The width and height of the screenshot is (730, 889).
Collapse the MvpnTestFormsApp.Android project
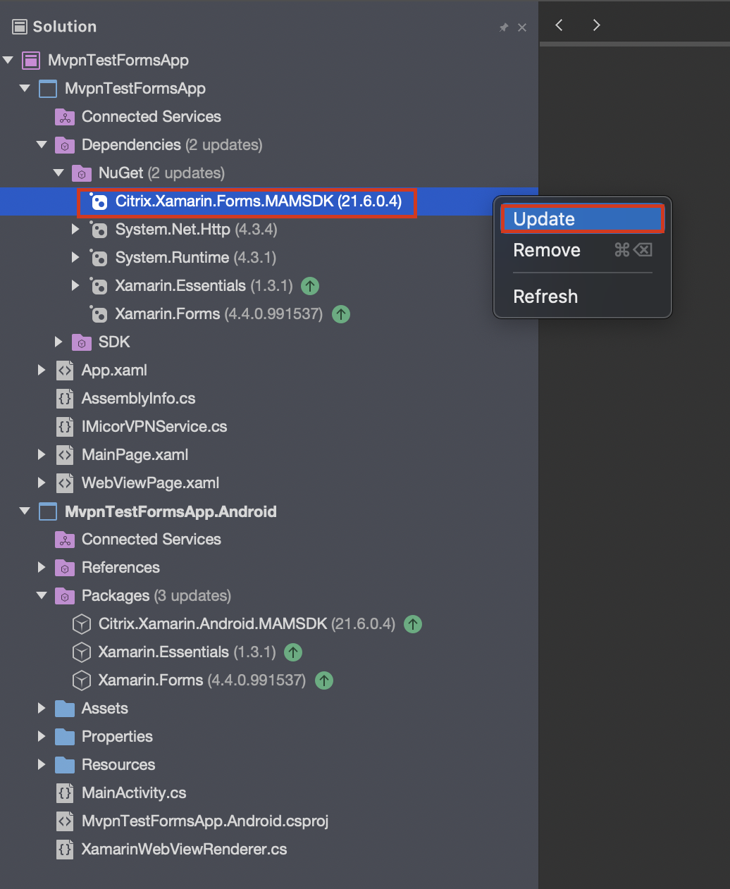click(x=25, y=511)
